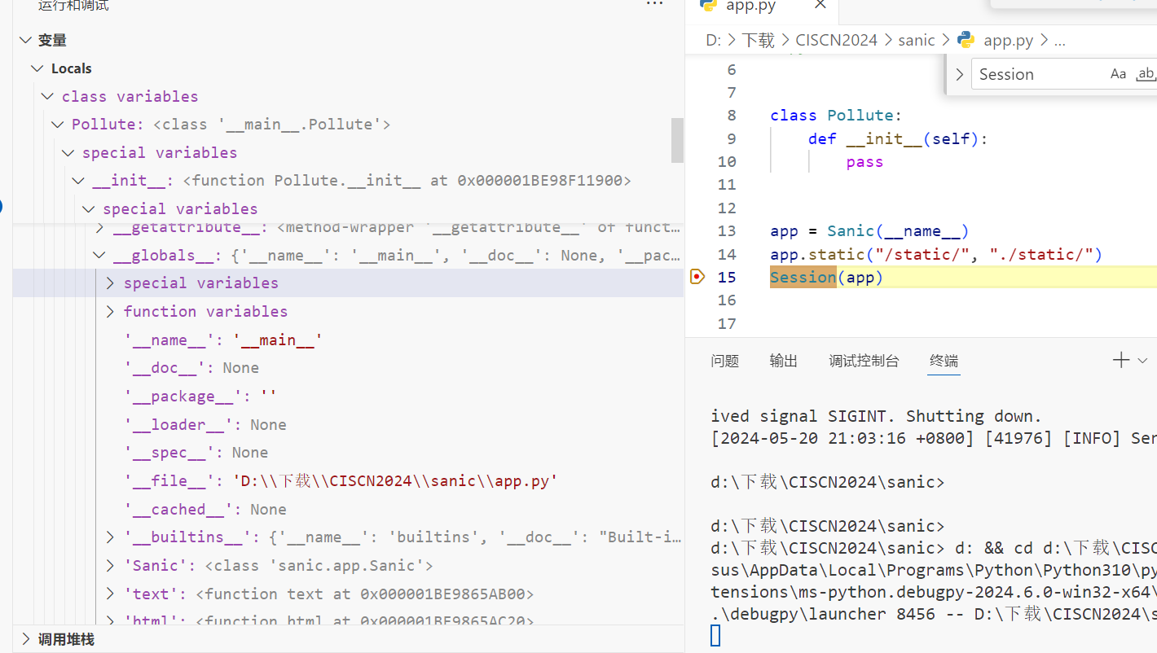Click the 'app = Sanic(__name__)' code line
1157x653 pixels.
[869, 231]
